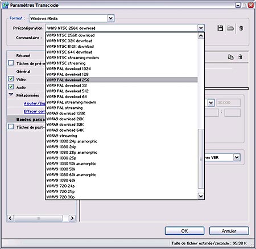The image size is (256, 249).
Task: Collapse the Métadonnées triangle expander
Action: point(11,95)
